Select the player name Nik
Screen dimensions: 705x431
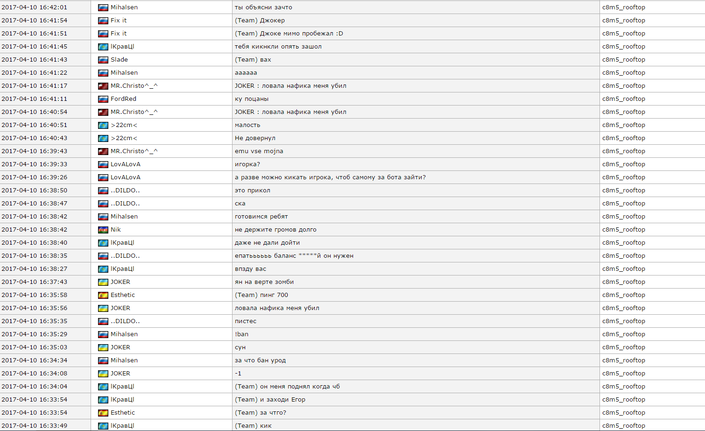click(x=115, y=230)
